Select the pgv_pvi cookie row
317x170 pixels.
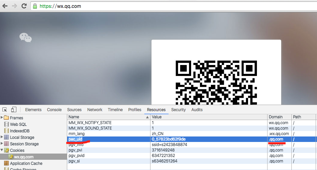pyautogui.click(x=192, y=150)
